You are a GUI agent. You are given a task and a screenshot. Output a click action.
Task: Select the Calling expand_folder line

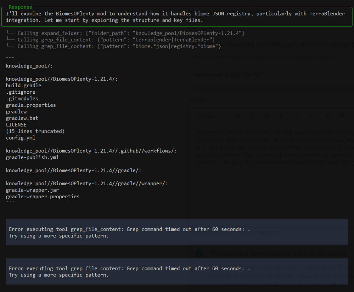[125, 33]
